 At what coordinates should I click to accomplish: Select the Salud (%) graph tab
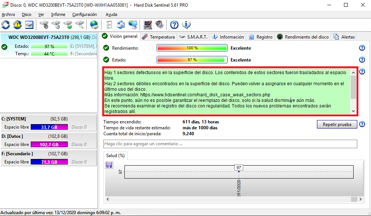116,156
